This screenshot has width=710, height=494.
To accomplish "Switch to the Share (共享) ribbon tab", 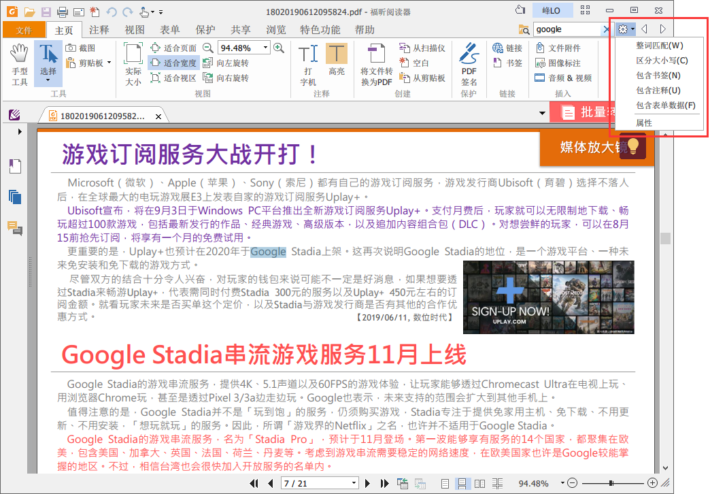I will (x=241, y=30).
